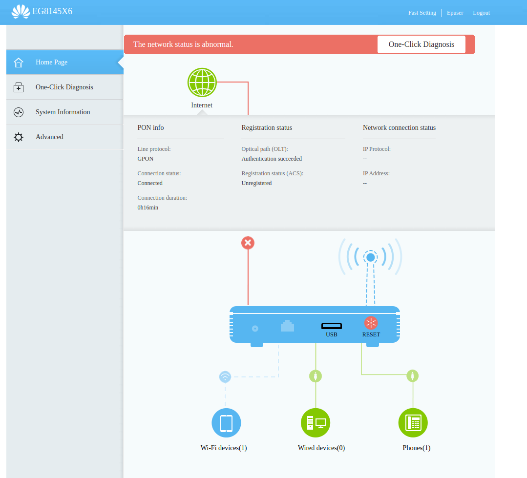
Task: Select the green Internet globe icon
Action: [202, 83]
